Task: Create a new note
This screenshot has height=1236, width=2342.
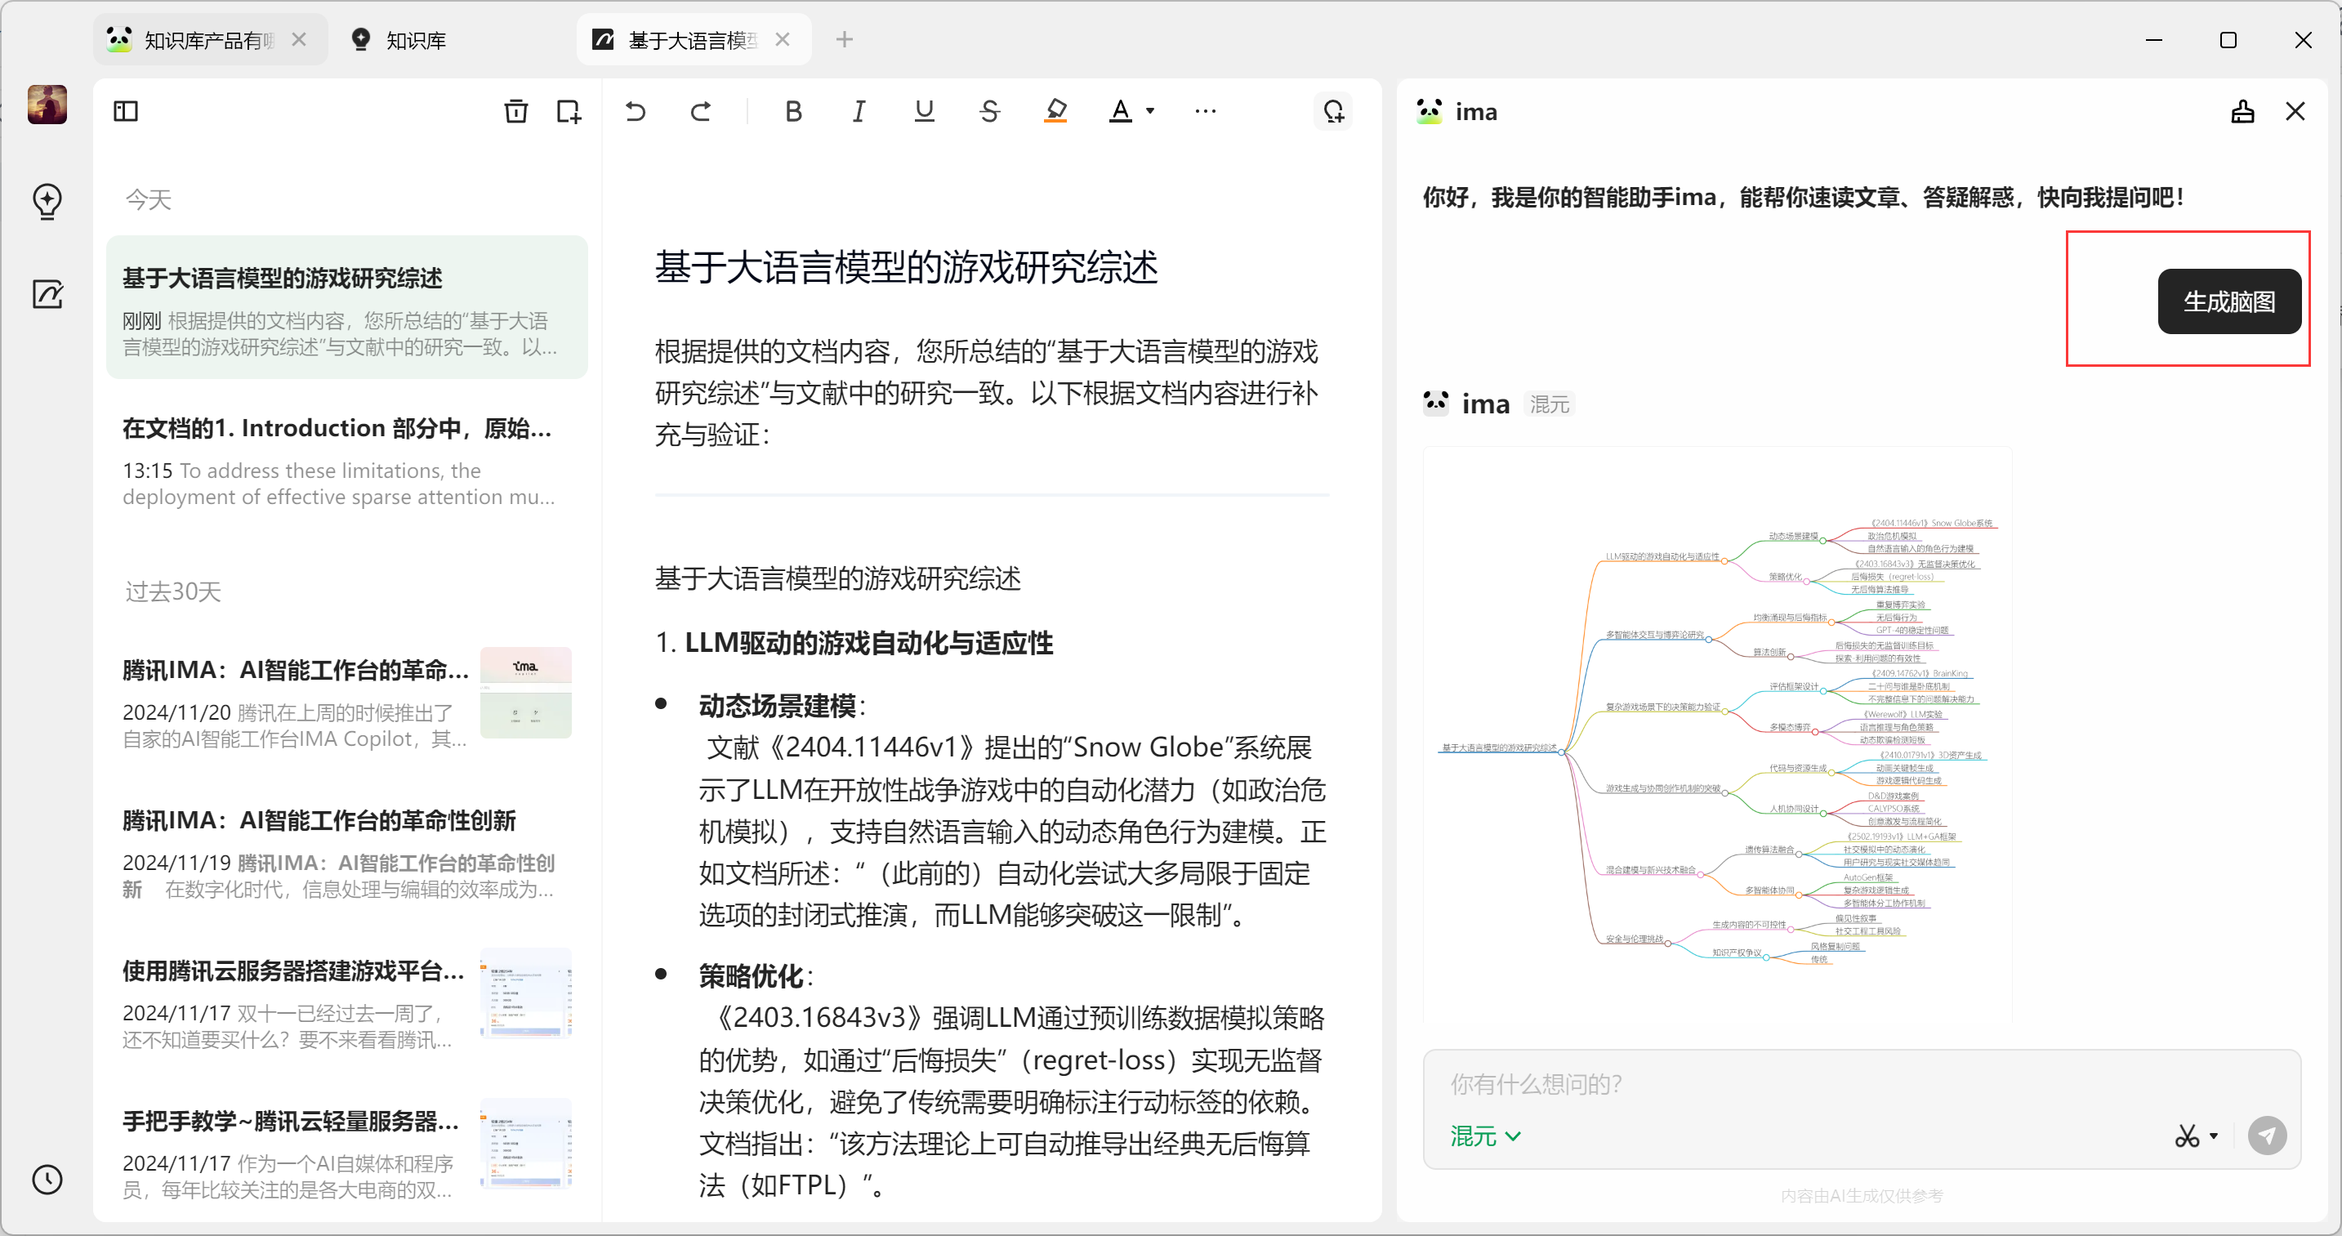Action: pyautogui.click(x=569, y=111)
